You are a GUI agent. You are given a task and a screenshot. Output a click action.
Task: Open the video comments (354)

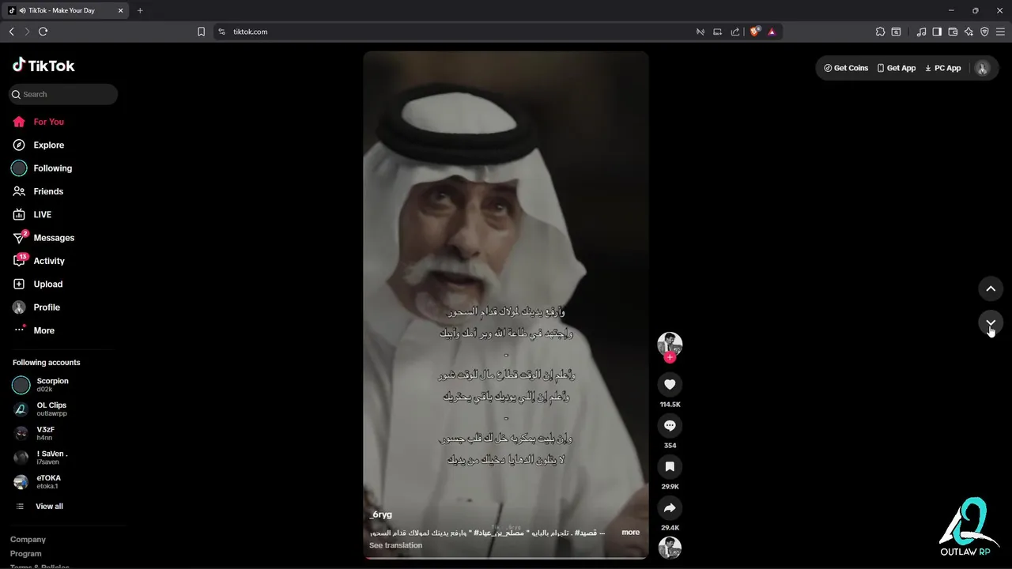click(670, 425)
